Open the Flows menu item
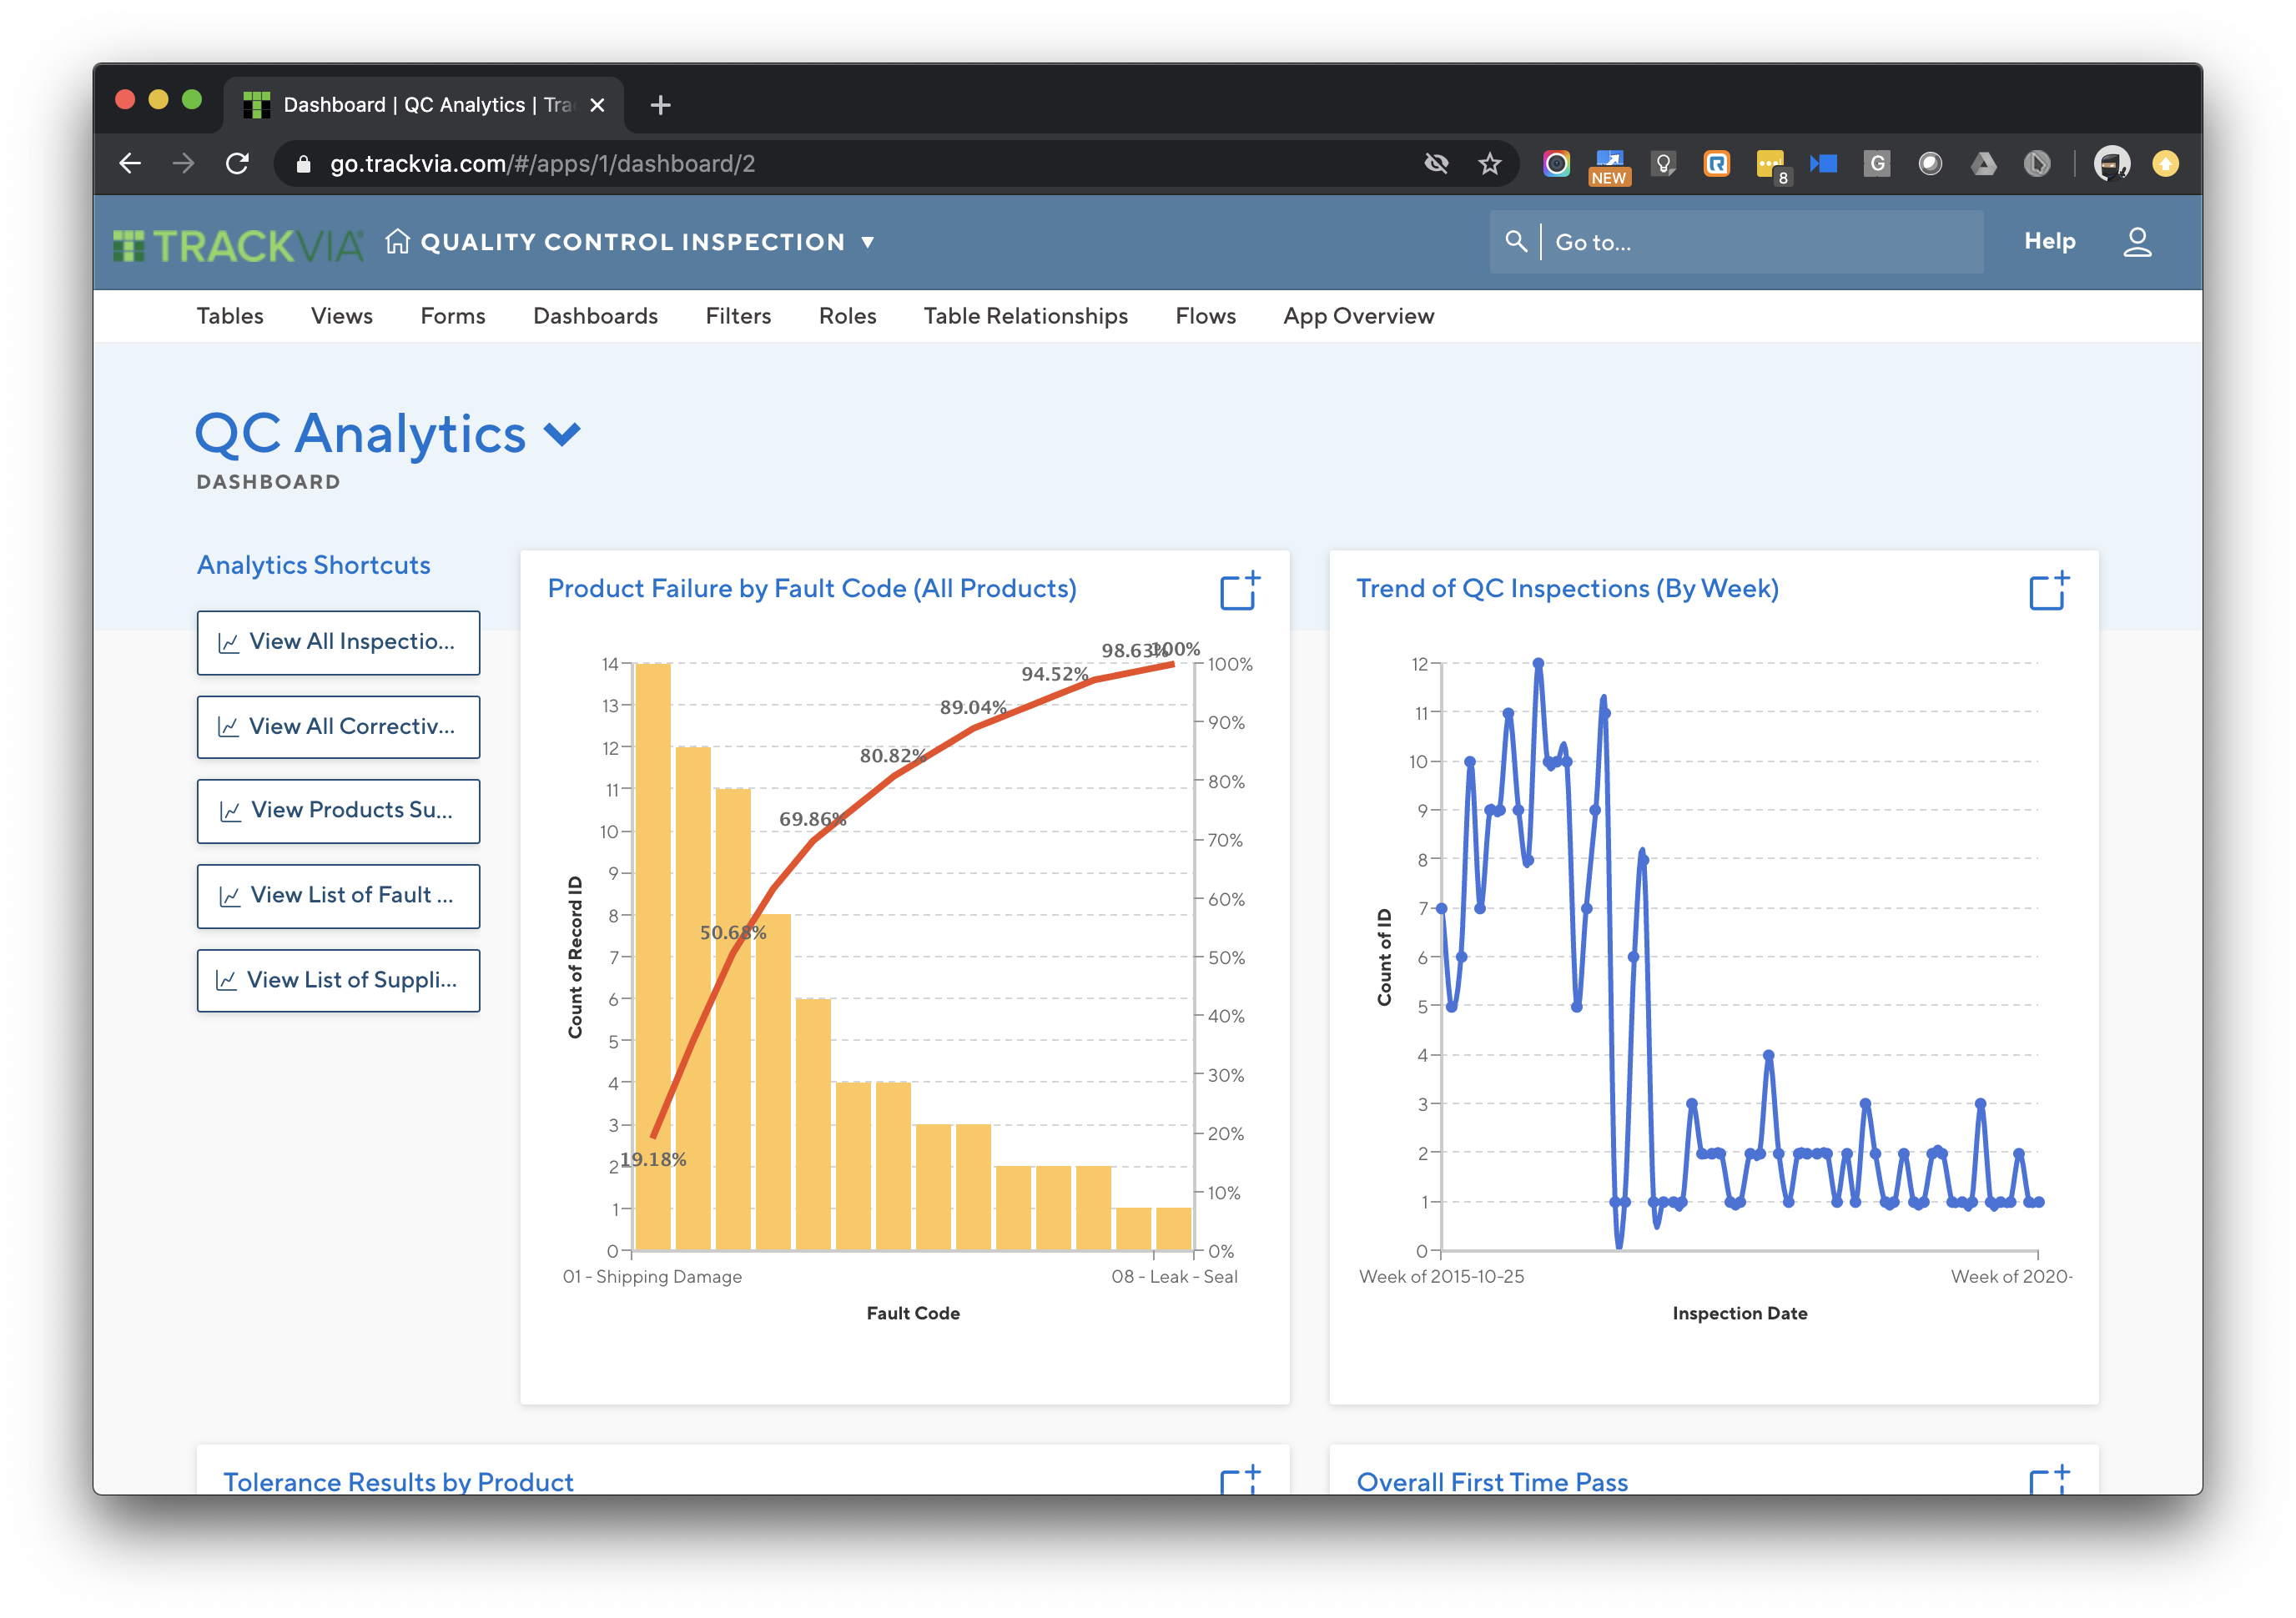The width and height of the screenshot is (2296, 1618). 1205,316
